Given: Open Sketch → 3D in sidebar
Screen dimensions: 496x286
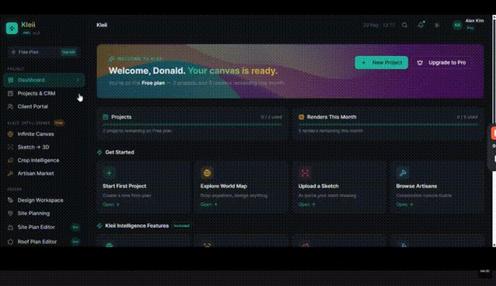Looking at the screenshot, I should pyautogui.click(x=44, y=147).
